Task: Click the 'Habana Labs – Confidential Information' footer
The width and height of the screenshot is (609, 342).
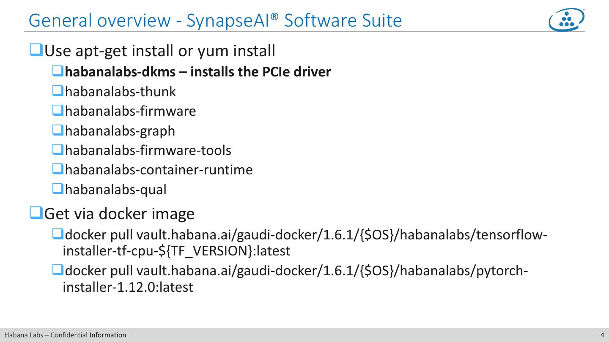Action: click(x=66, y=335)
